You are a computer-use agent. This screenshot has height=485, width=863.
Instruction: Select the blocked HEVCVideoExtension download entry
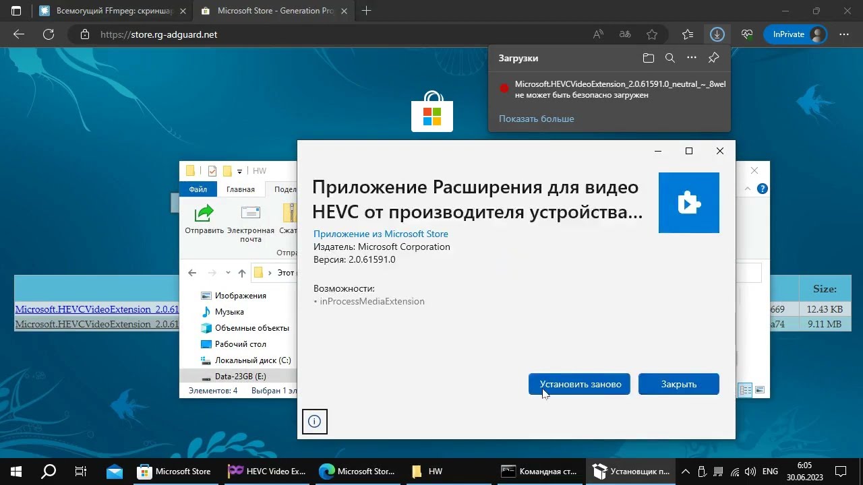pos(609,90)
